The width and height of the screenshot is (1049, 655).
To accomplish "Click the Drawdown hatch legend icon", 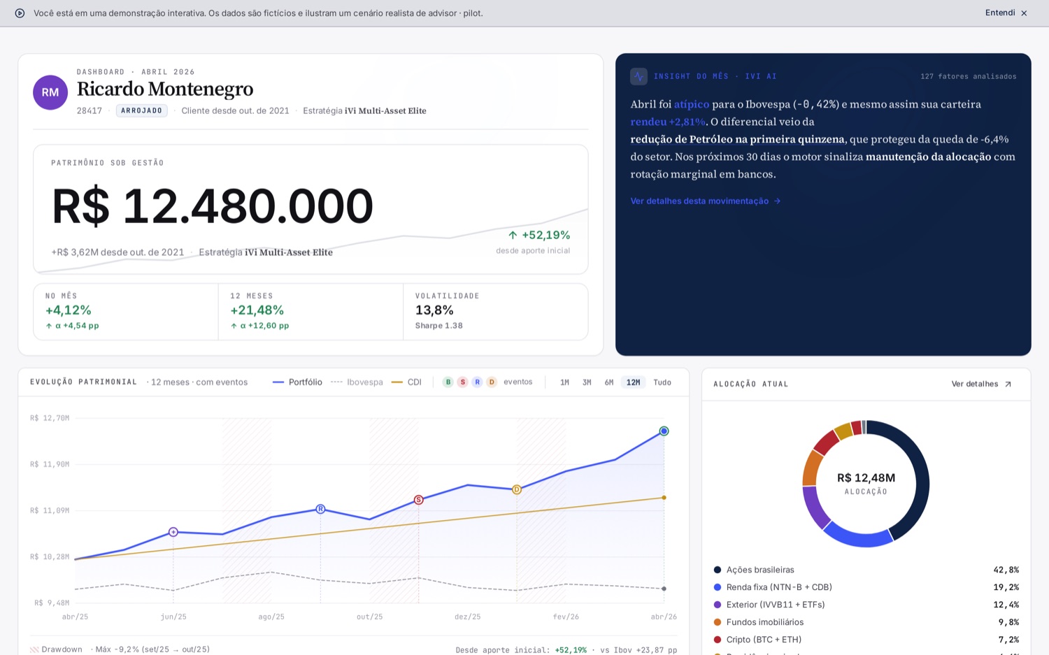I will pos(34,649).
